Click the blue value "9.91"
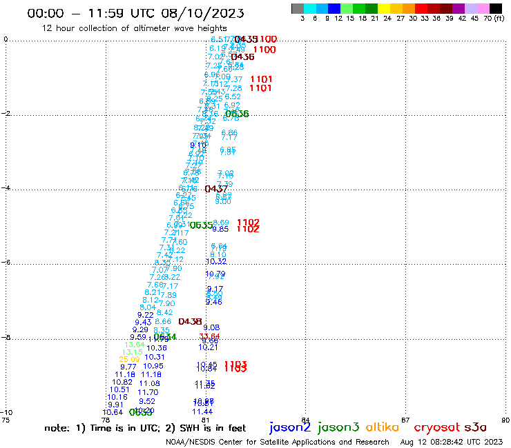 [x=115, y=405]
